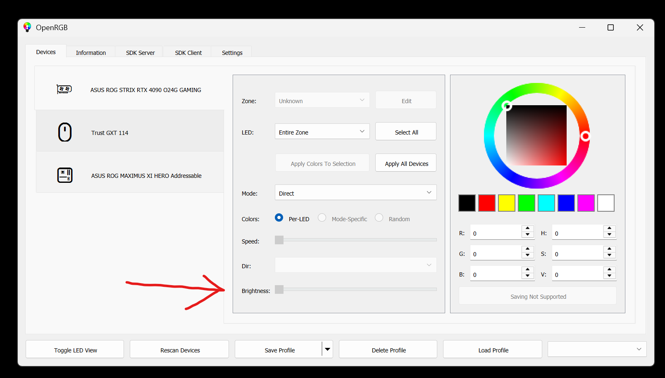The height and width of the screenshot is (378, 665).
Task: Increase the R value with up arrow
Action: click(528, 228)
